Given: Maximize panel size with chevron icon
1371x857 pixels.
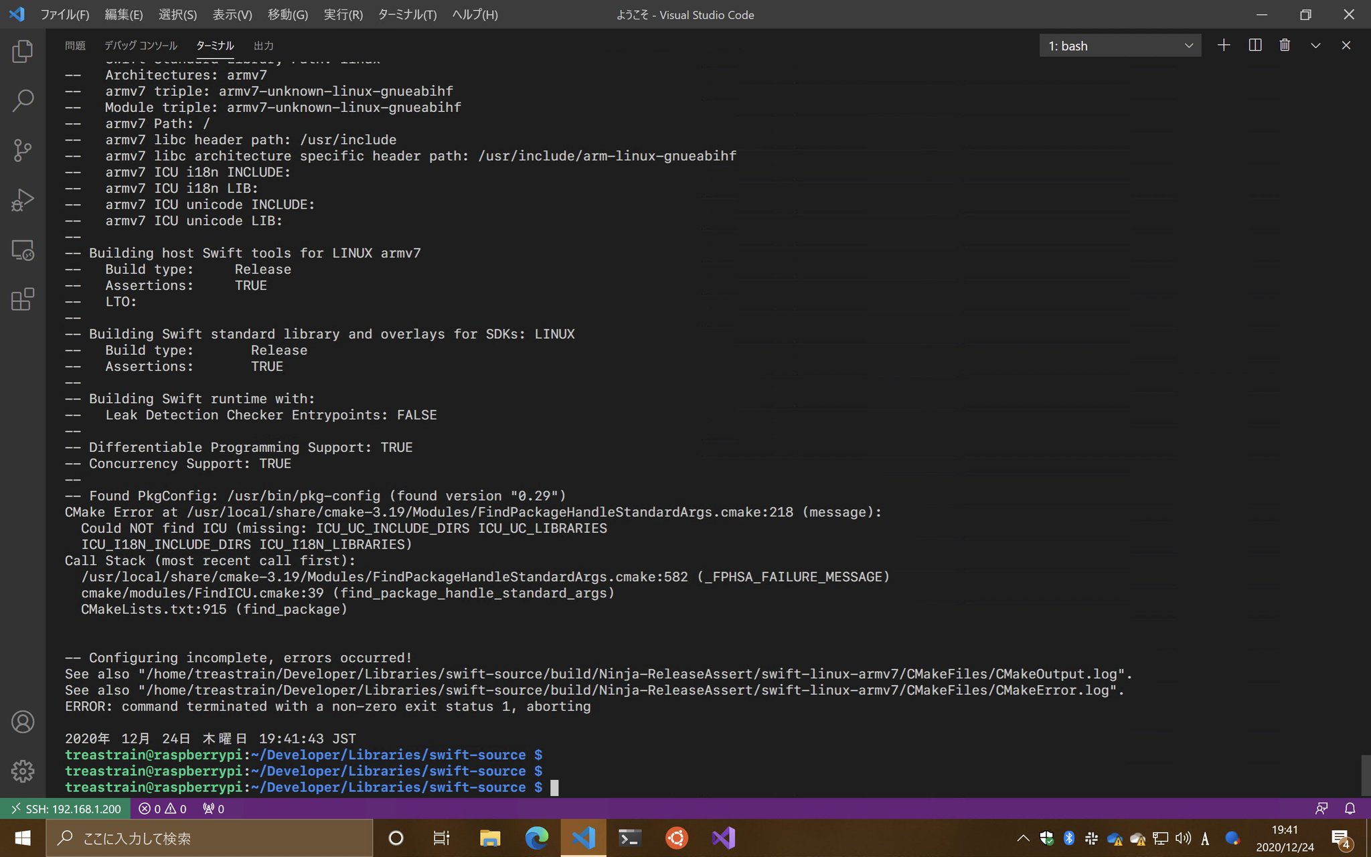Looking at the screenshot, I should pos(1315,46).
